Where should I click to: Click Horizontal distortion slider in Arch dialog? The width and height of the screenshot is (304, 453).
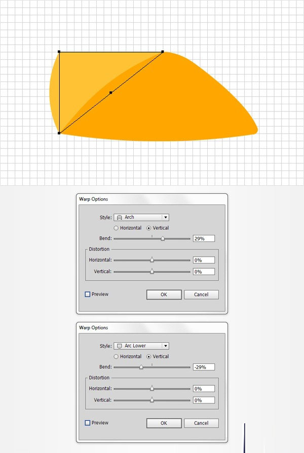point(152,260)
